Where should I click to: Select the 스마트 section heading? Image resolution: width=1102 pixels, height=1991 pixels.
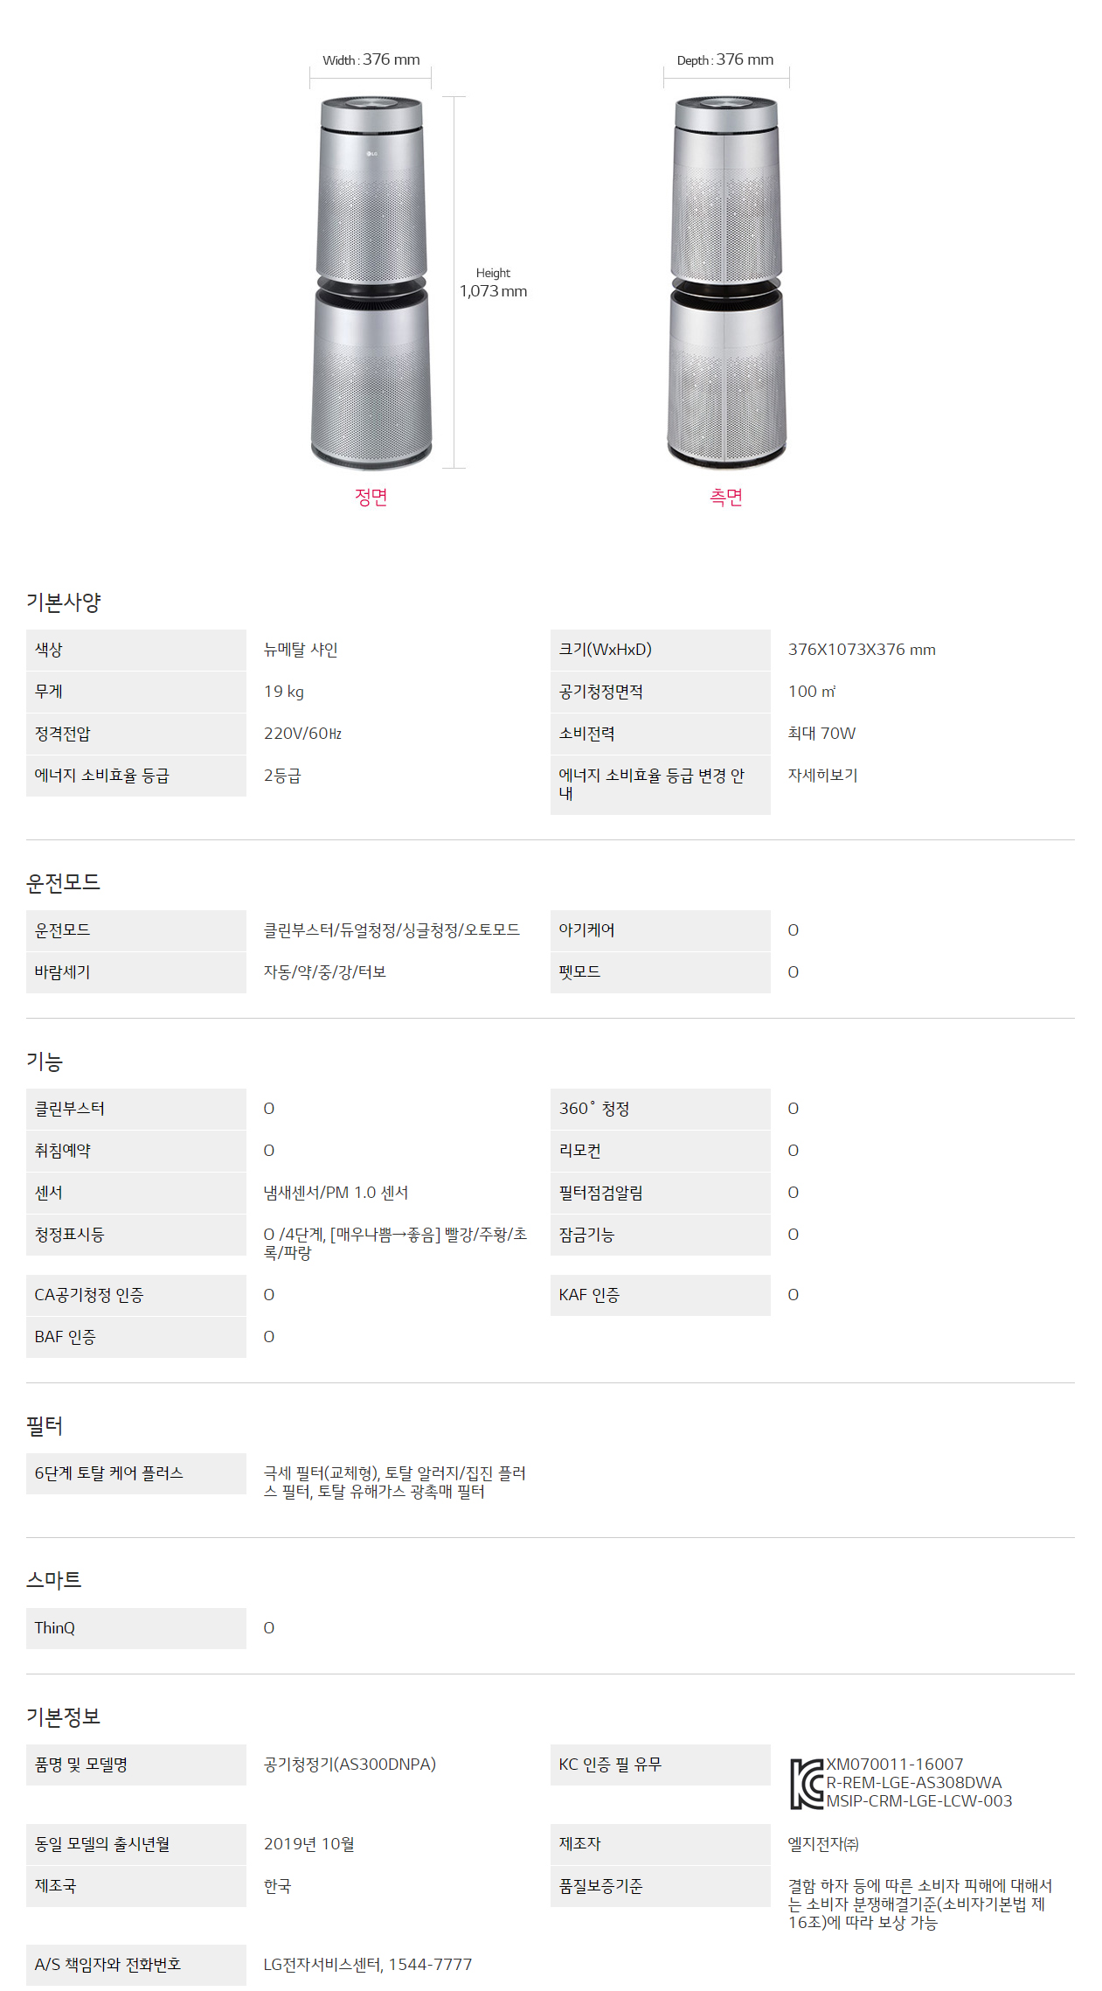pyautogui.click(x=54, y=1580)
